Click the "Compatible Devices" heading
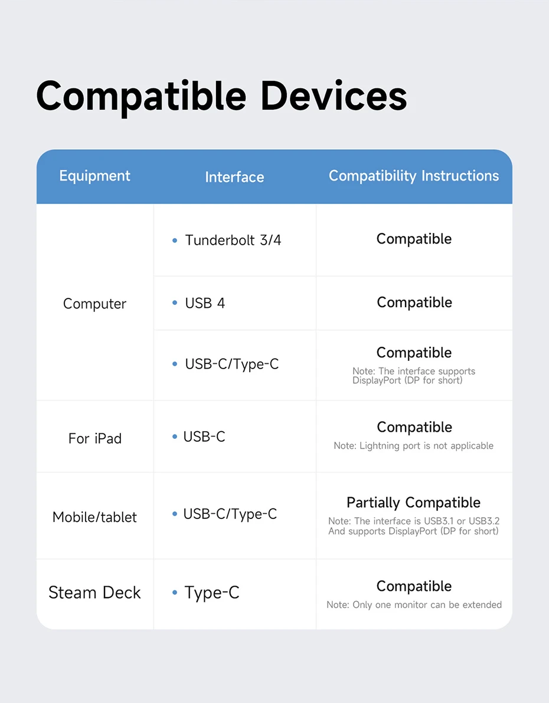 point(221,96)
